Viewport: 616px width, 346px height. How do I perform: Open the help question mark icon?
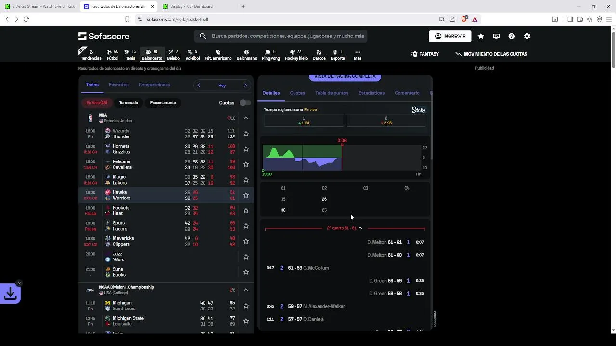(x=512, y=36)
